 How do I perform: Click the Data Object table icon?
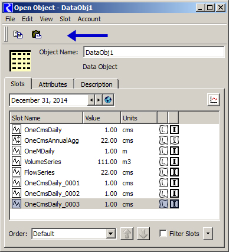pyautogui.click(x=20, y=61)
